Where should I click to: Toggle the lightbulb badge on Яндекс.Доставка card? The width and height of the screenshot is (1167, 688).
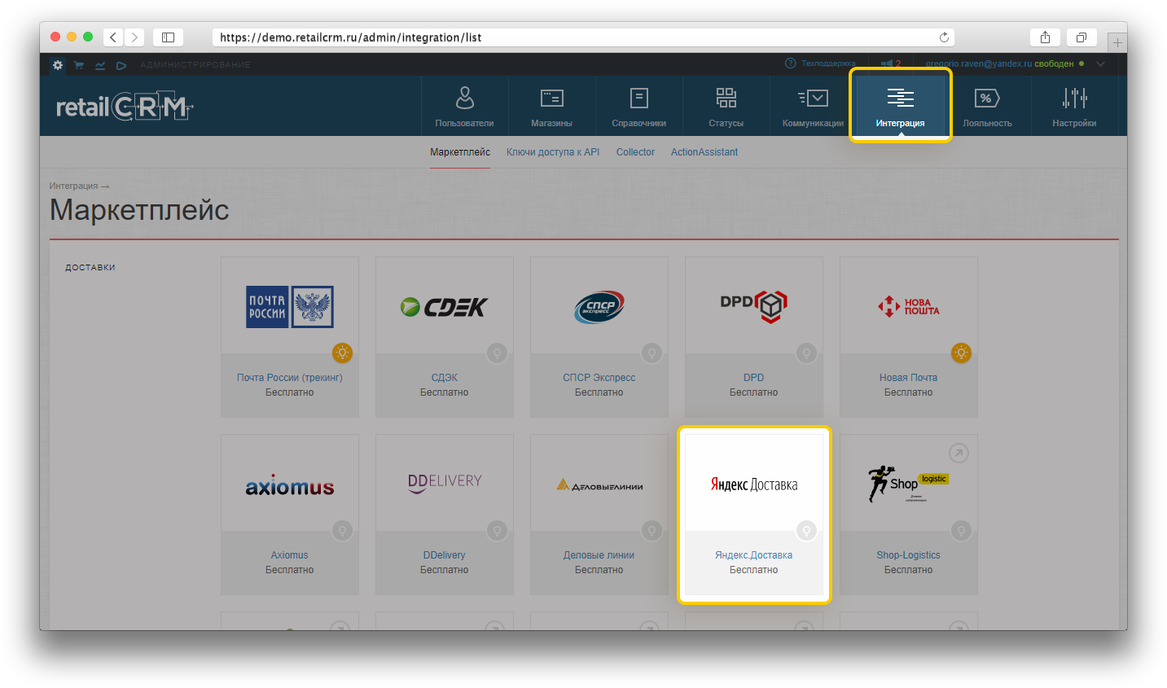point(806,531)
